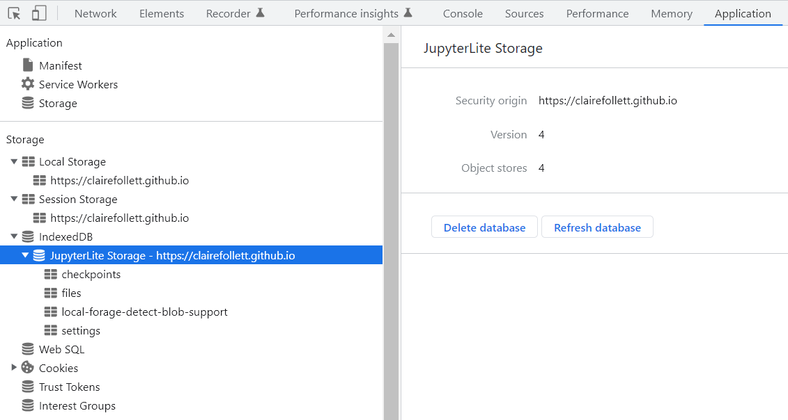788x420 pixels.
Task: Select the checkpoints object store
Action: (x=91, y=274)
